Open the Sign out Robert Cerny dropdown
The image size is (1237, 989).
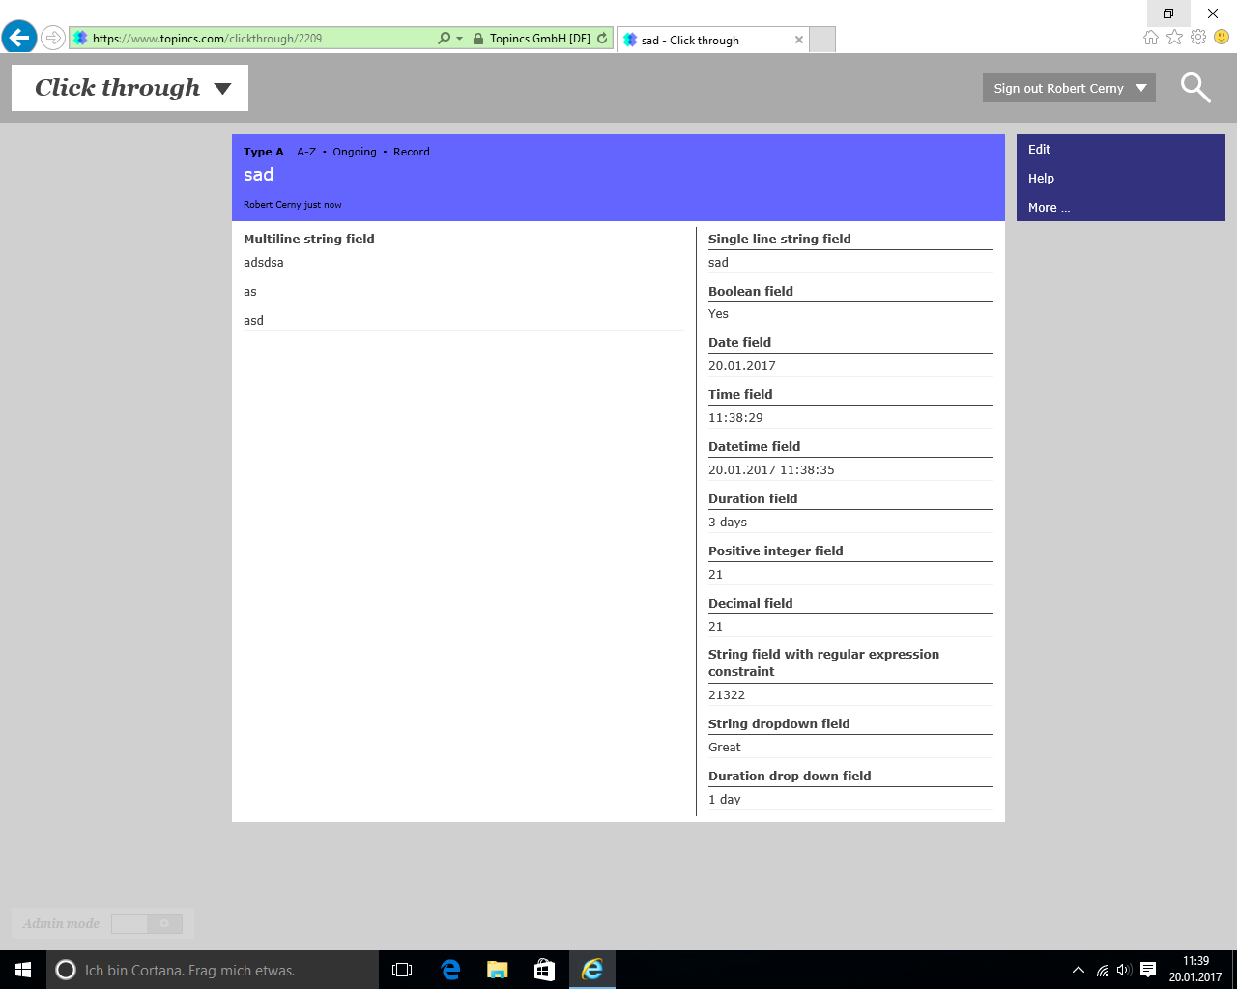click(1069, 88)
